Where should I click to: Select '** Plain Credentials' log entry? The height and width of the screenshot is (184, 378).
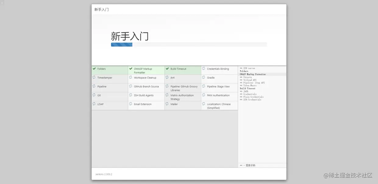[251, 97]
